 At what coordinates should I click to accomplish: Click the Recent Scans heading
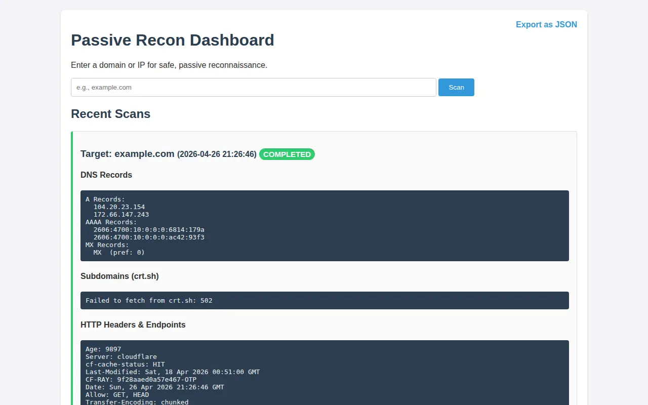click(110, 114)
